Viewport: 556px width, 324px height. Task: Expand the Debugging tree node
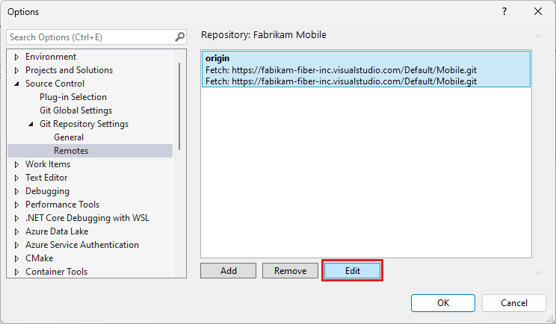17,191
